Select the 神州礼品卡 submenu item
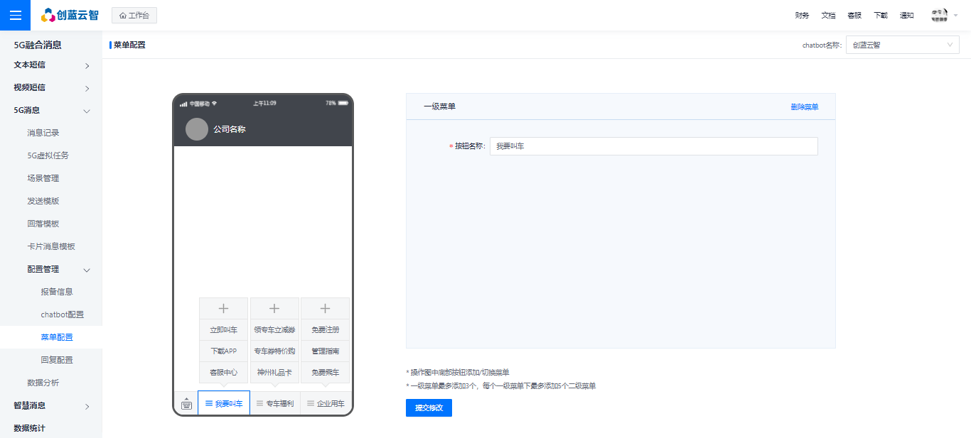Image resolution: width=971 pixels, height=438 pixels. [274, 373]
